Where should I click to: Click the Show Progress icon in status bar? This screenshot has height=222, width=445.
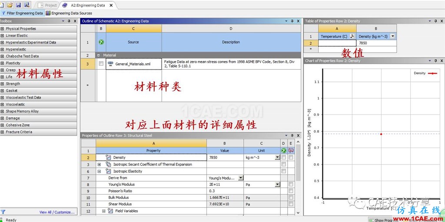(371, 220)
